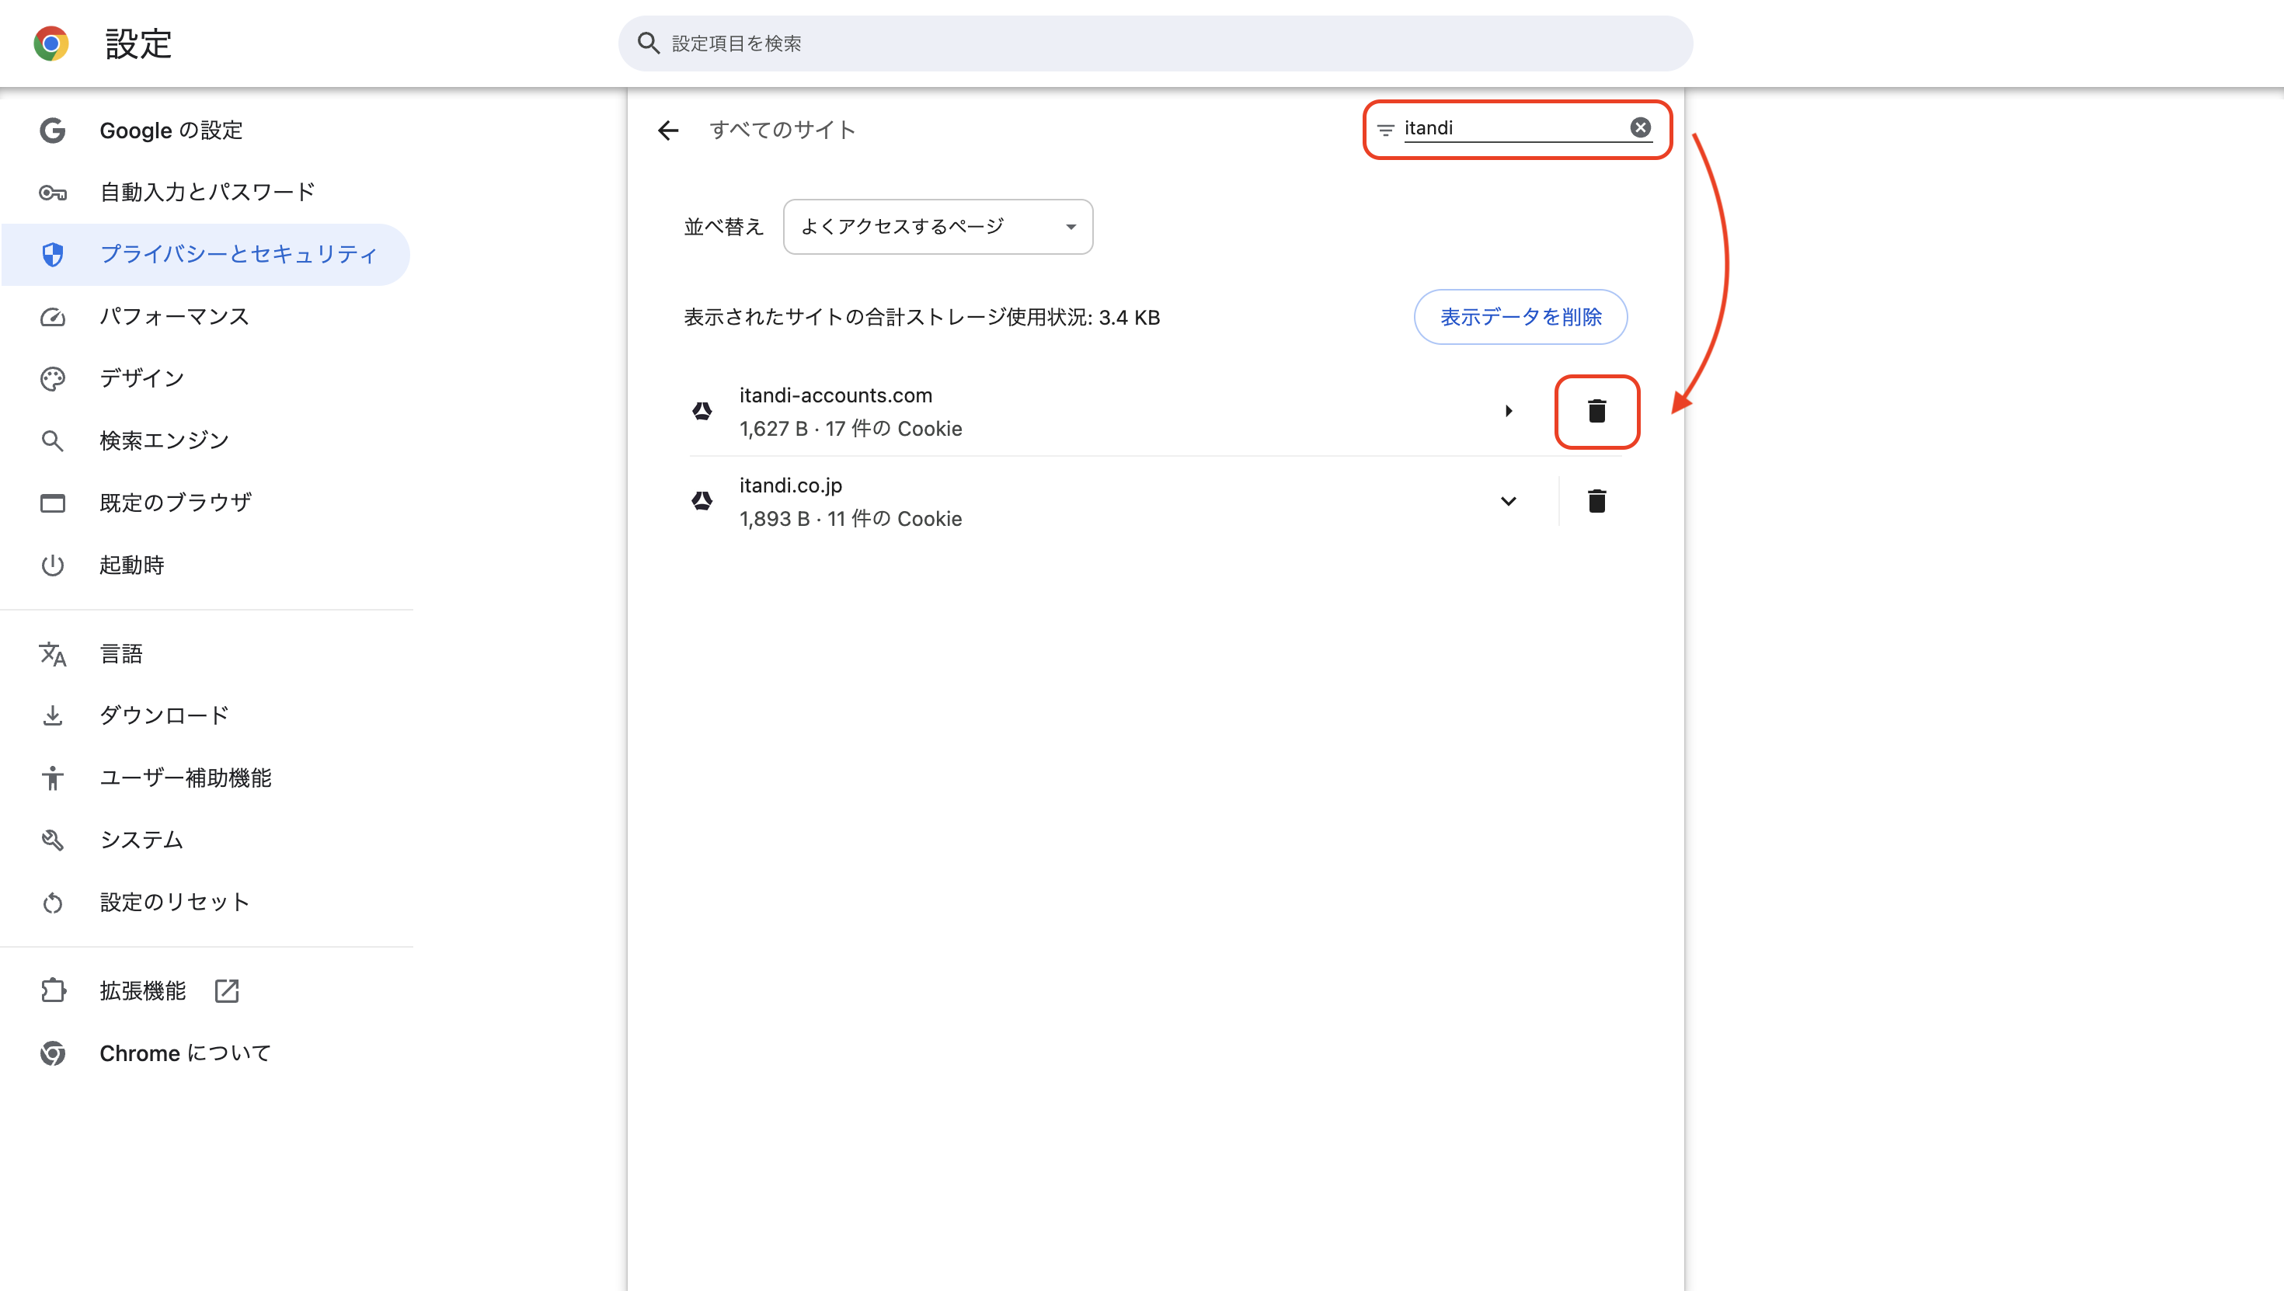This screenshot has width=2284, height=1291.
Task: Click the power icon beside 起動時
Action: [x=52, y=565]
